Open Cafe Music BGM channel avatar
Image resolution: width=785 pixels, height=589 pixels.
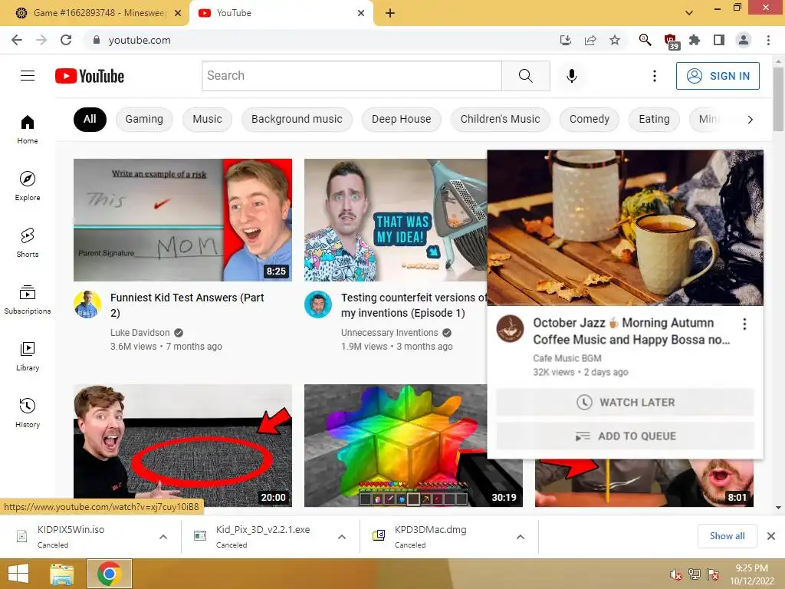pos(510,328)
